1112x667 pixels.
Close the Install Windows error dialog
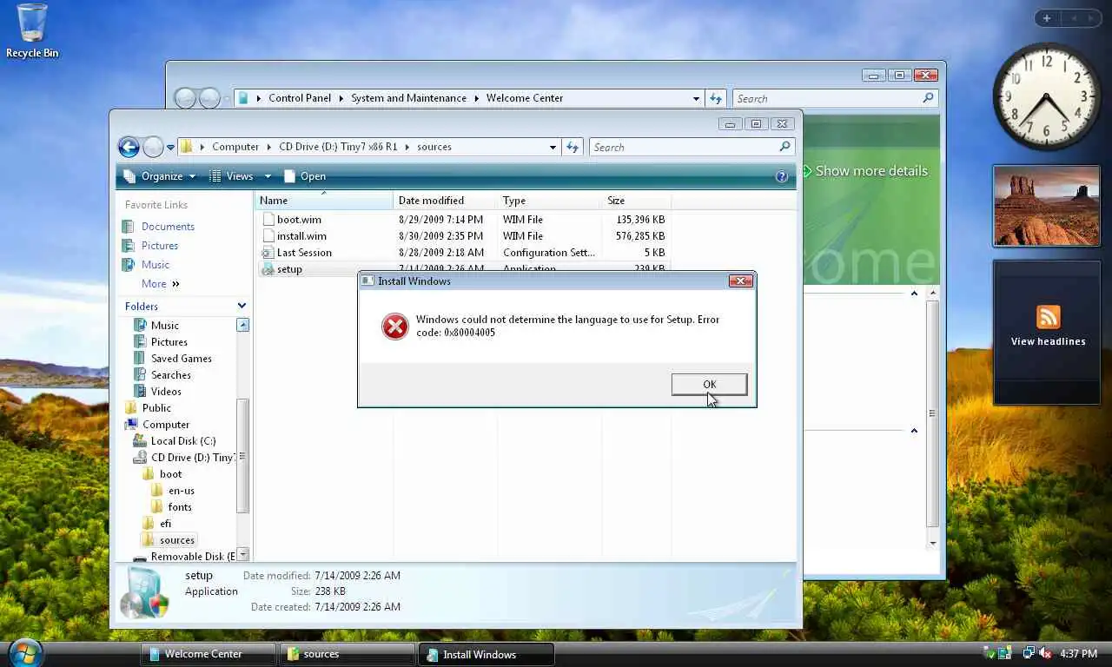740,281
